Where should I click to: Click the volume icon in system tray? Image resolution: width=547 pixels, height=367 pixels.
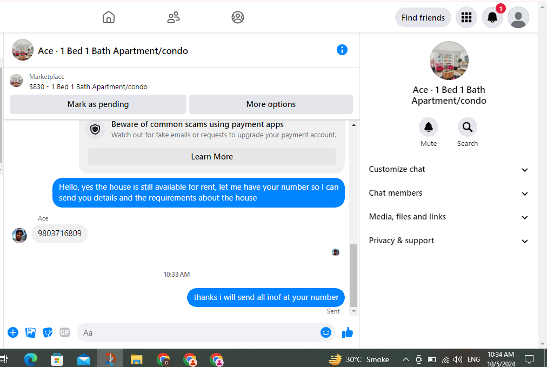(457, 359)
